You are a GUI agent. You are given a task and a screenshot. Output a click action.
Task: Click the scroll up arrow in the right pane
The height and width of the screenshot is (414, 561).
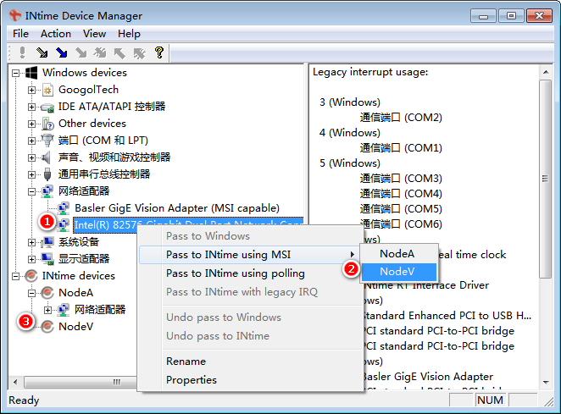[546, 72]
